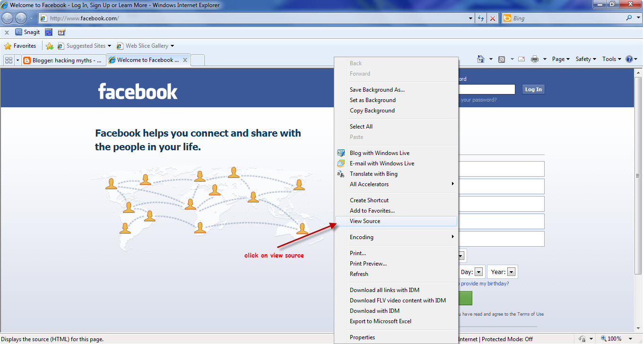Click the Quick Tabs grid icon
643x344 pixels.
(x=9, y=60)
